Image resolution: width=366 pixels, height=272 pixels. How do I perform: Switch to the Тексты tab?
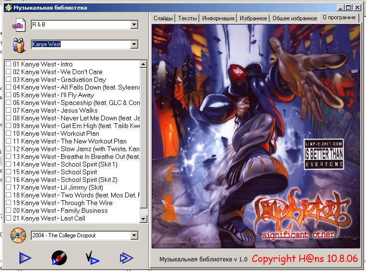(x=187, y=18)
